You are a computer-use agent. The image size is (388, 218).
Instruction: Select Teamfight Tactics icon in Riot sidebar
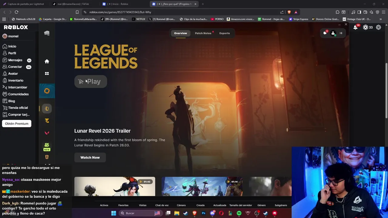tap(47, 121)
